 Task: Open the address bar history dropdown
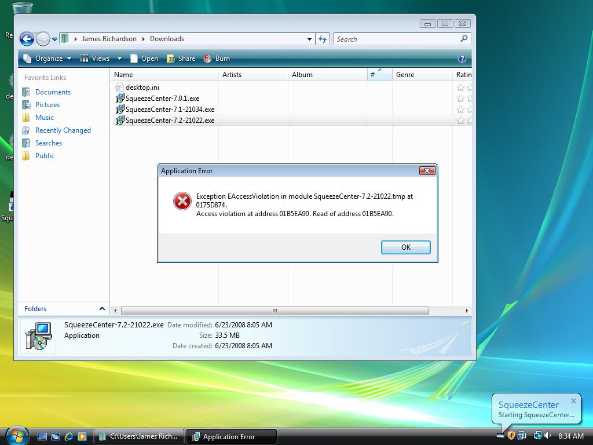(x=309, y=39)
